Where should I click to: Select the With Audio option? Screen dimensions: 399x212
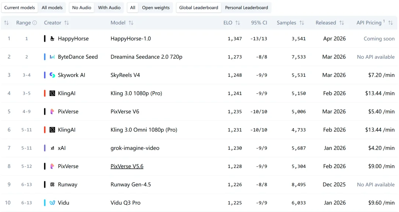[109, 8]
